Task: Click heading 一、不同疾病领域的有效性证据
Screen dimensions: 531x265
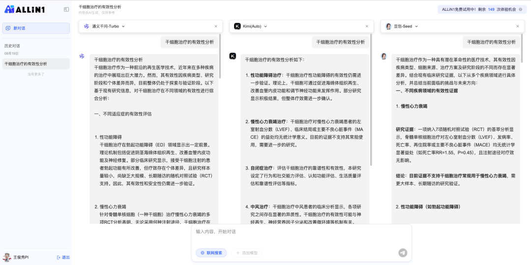Action: click(427, 91)
